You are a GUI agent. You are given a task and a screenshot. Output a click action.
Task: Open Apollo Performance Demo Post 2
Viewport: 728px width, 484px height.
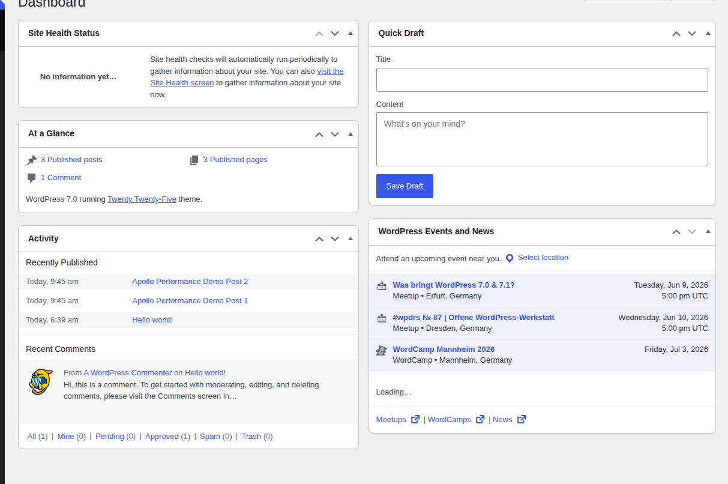coord(190,282)
